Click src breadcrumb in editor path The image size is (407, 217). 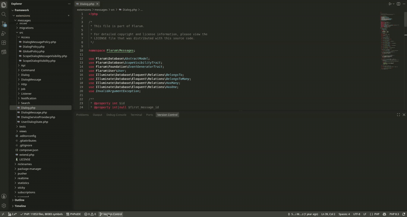(113, 10)
